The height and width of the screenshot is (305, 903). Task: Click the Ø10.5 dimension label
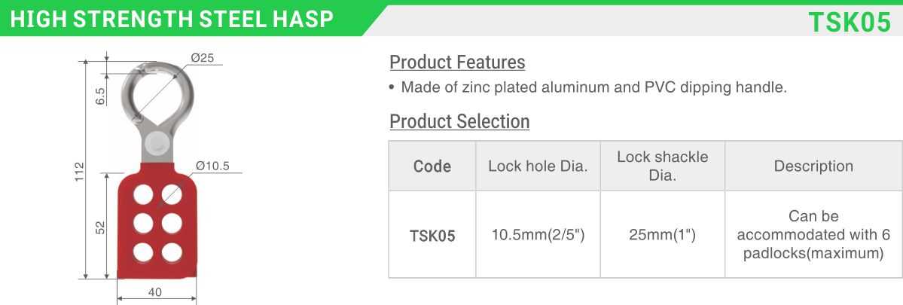(212, 166)
